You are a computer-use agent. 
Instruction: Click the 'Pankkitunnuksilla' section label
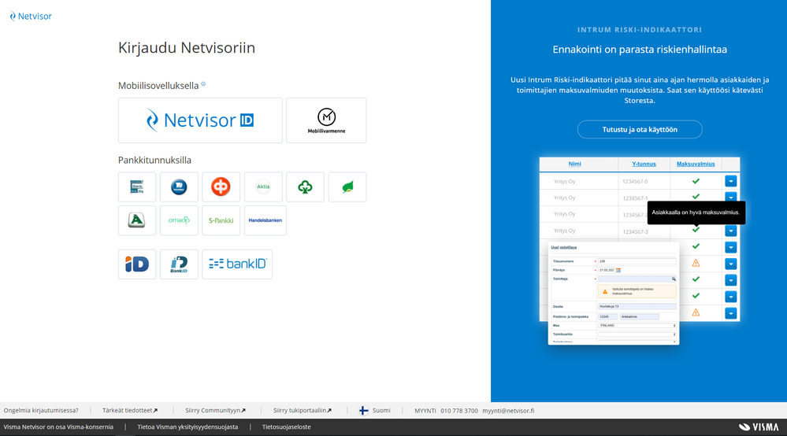[x=154, y=160]
